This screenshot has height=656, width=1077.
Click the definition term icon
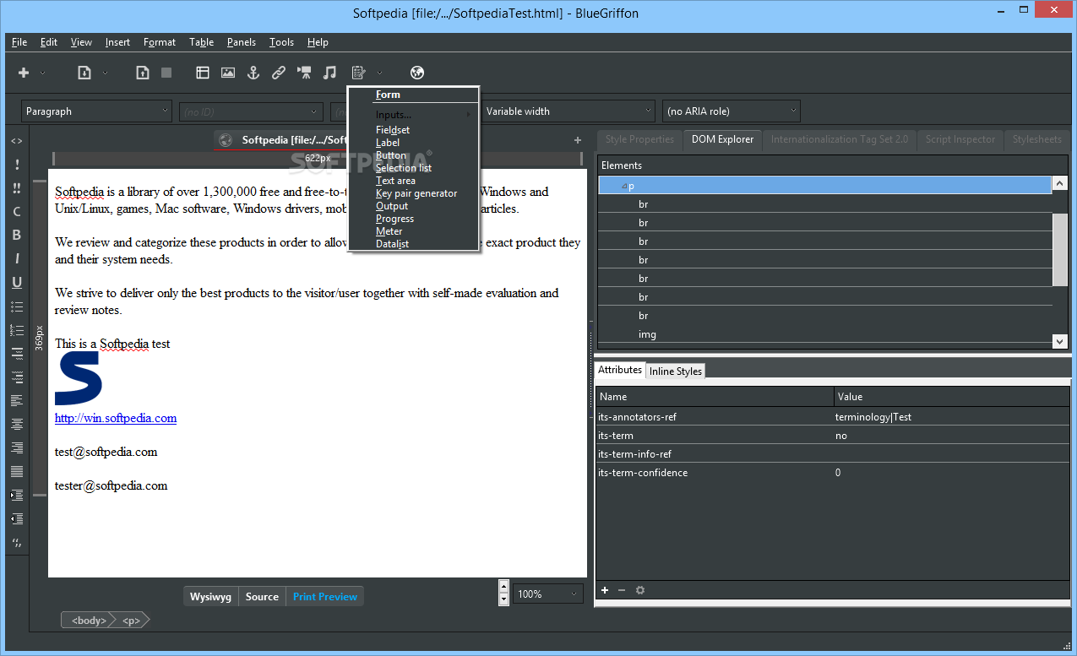pyautogui.click(x=17, y=353)
